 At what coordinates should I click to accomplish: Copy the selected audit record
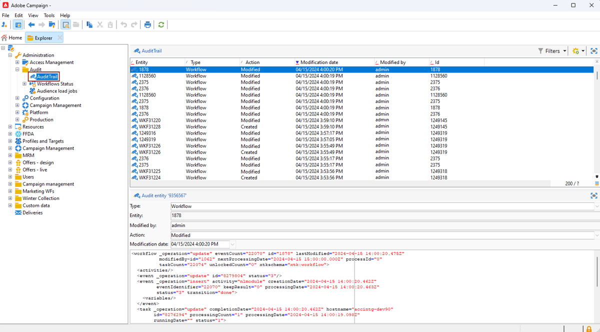tap(89, 24)
